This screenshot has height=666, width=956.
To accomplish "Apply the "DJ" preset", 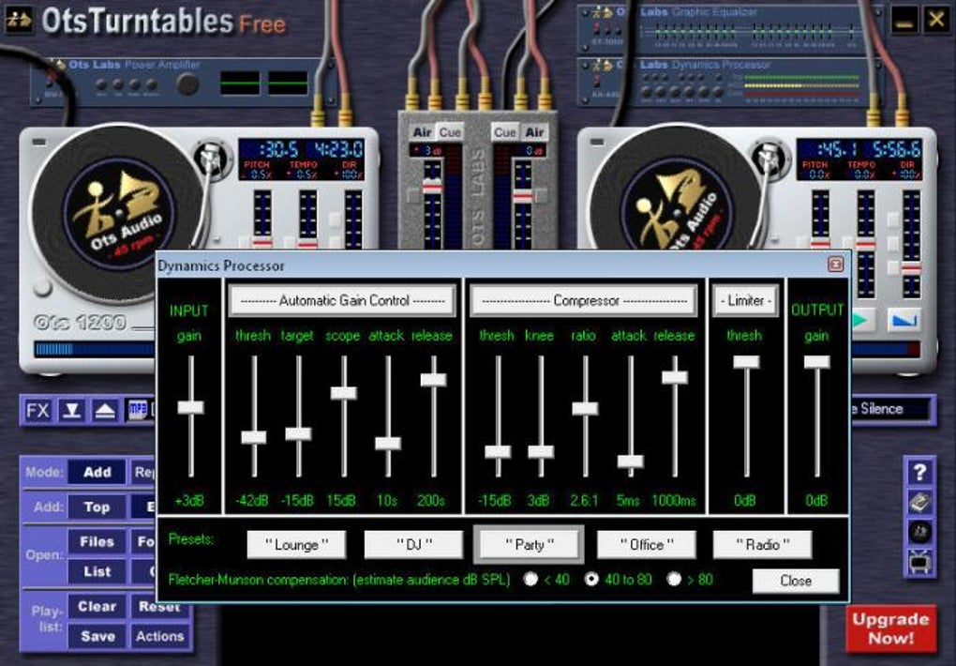I will point(413,544).
